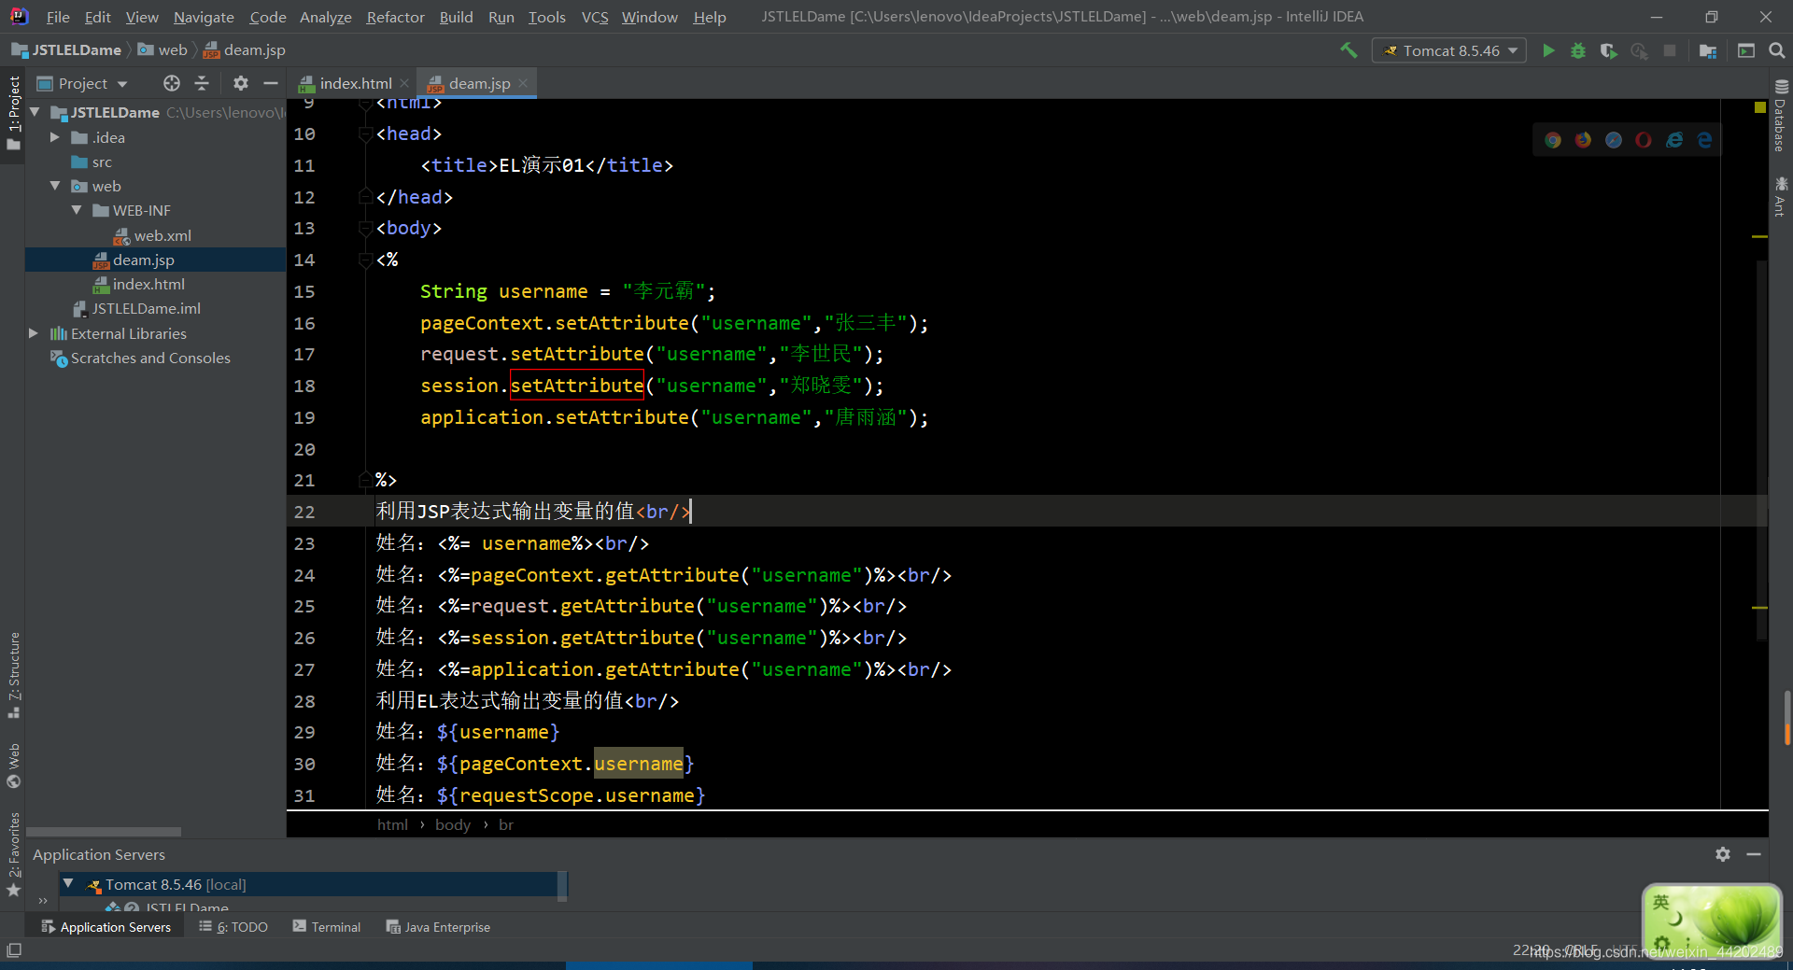The height and width of the screenshot is (970, 1793).
Task: Hide the Project panel with minus icon
Action: coord(271,83)
